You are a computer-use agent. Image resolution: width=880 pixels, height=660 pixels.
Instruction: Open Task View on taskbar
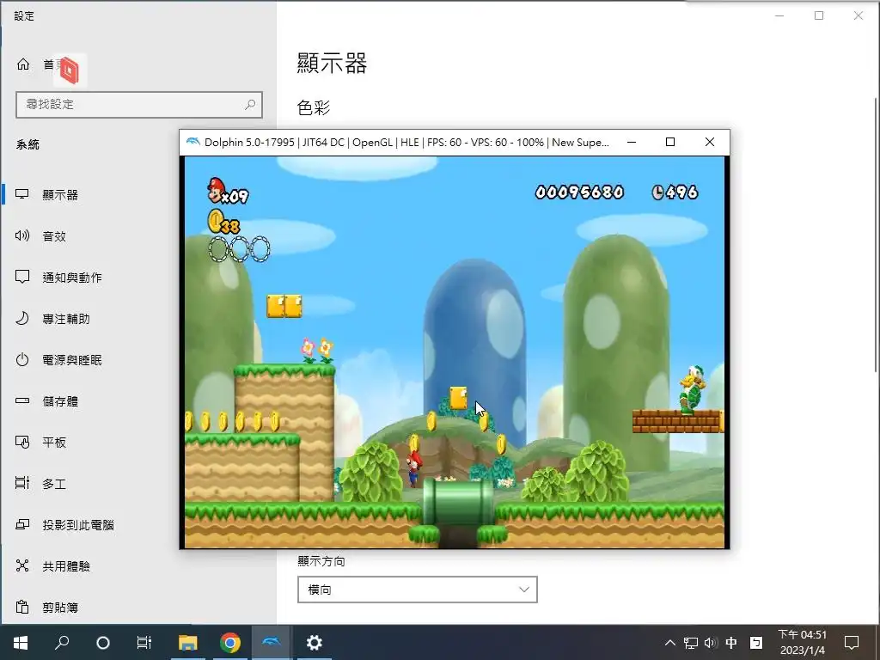click(x=144, y=643)
